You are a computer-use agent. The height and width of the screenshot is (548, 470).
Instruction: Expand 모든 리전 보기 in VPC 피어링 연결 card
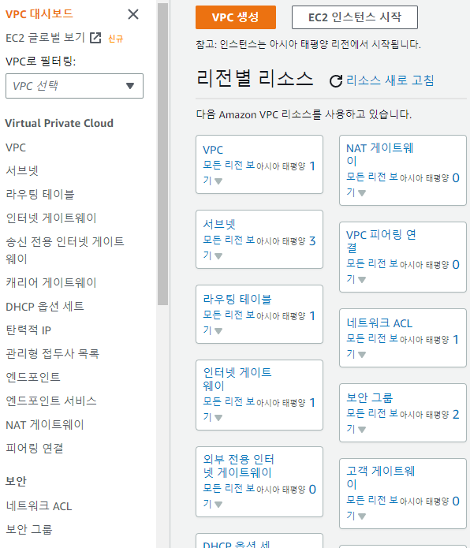372,271
